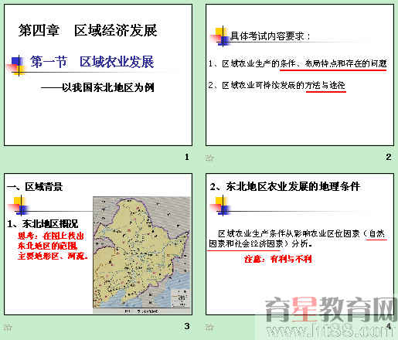
Task: Click the red 思考 text on slide 3
Action: (53, 246)
